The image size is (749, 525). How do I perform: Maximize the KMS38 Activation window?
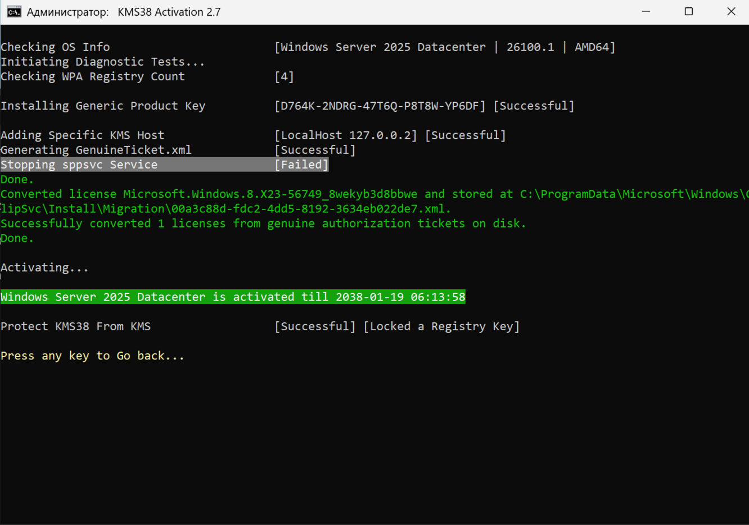(688, 12)
